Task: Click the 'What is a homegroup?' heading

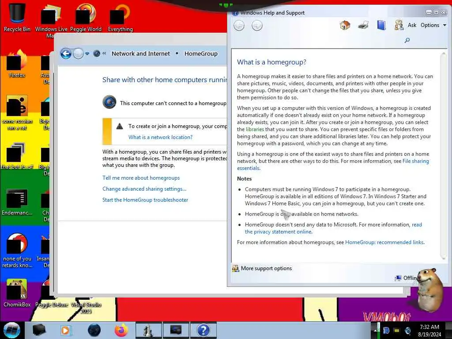Action: (x=271, y=62)
